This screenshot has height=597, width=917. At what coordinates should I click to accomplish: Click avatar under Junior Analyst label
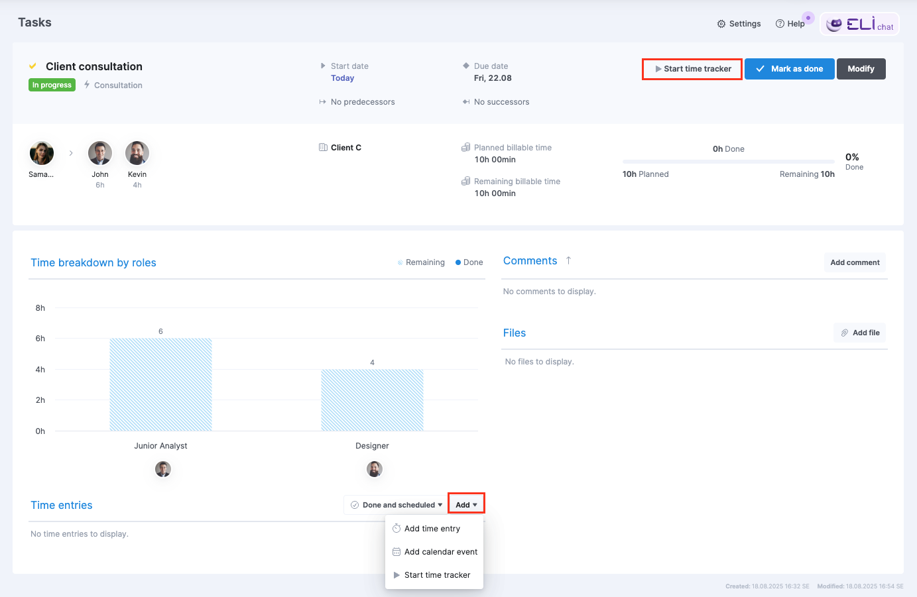click(163, 469)
